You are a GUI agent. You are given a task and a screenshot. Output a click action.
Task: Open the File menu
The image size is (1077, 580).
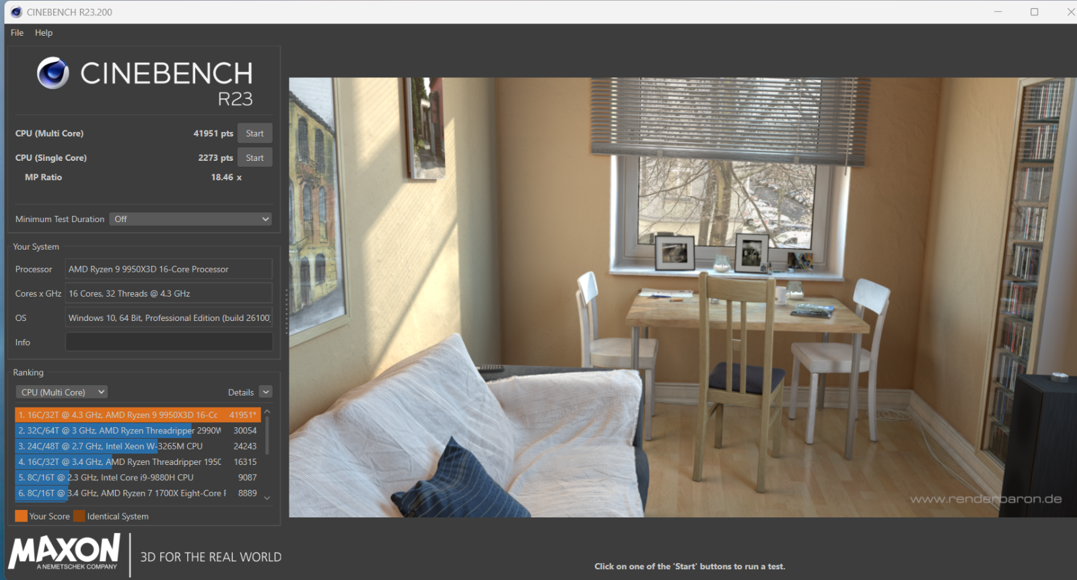[17, 32]
